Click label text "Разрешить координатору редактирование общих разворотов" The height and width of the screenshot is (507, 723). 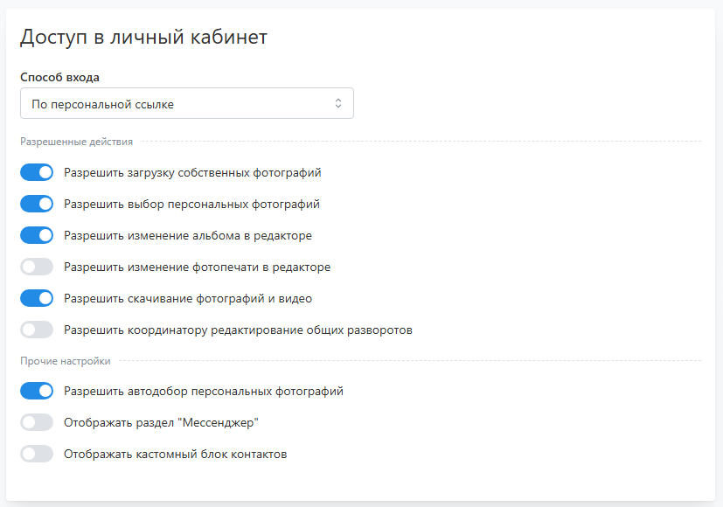[x=238, y=330]
